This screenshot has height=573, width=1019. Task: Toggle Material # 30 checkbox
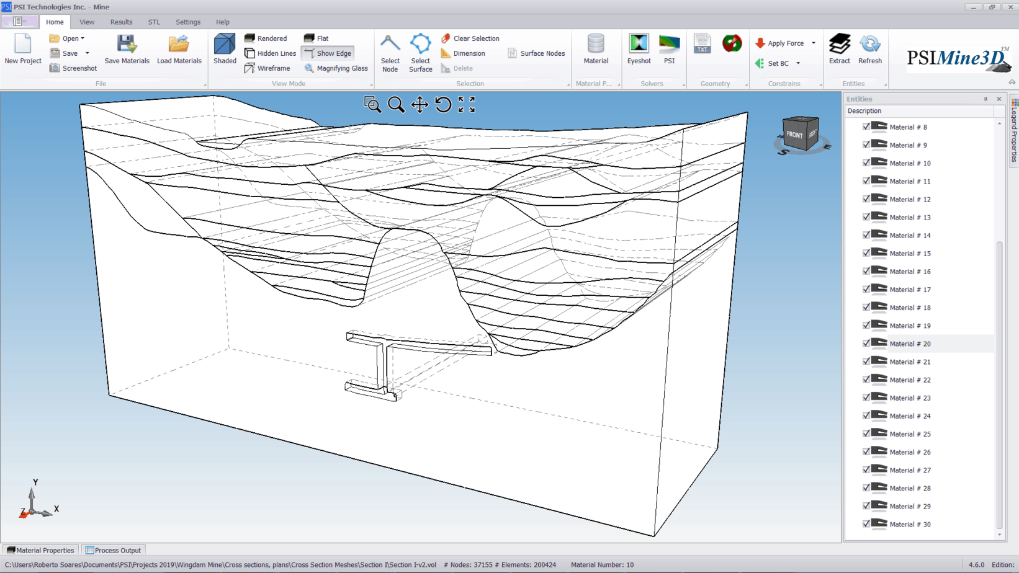coord(866,524)
